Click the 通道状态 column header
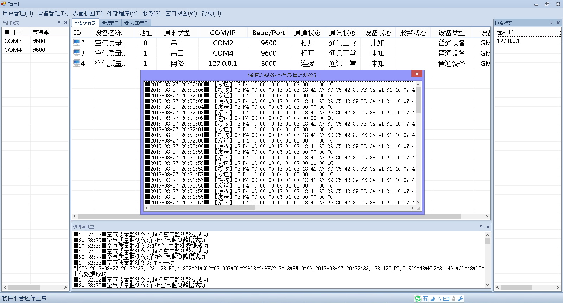The width and height of the screenshot is (563, 303). tap(307, 33)
